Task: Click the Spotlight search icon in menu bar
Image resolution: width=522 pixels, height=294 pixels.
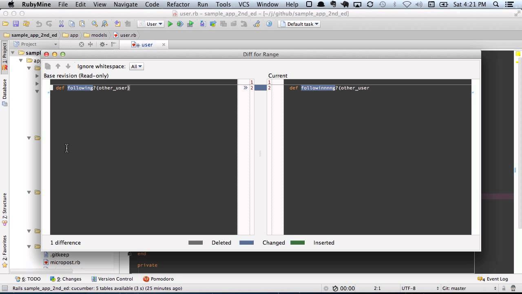Action: (x=496, y=4)
